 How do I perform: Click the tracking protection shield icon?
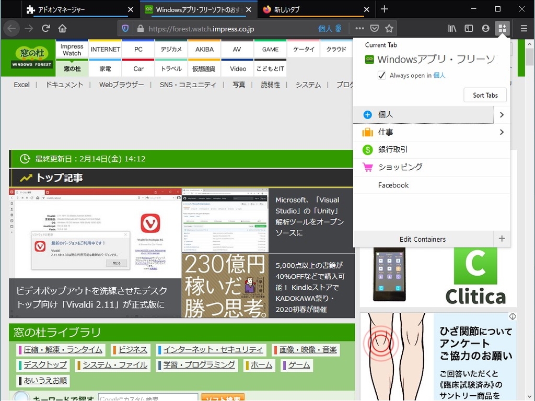coord(126,28)
